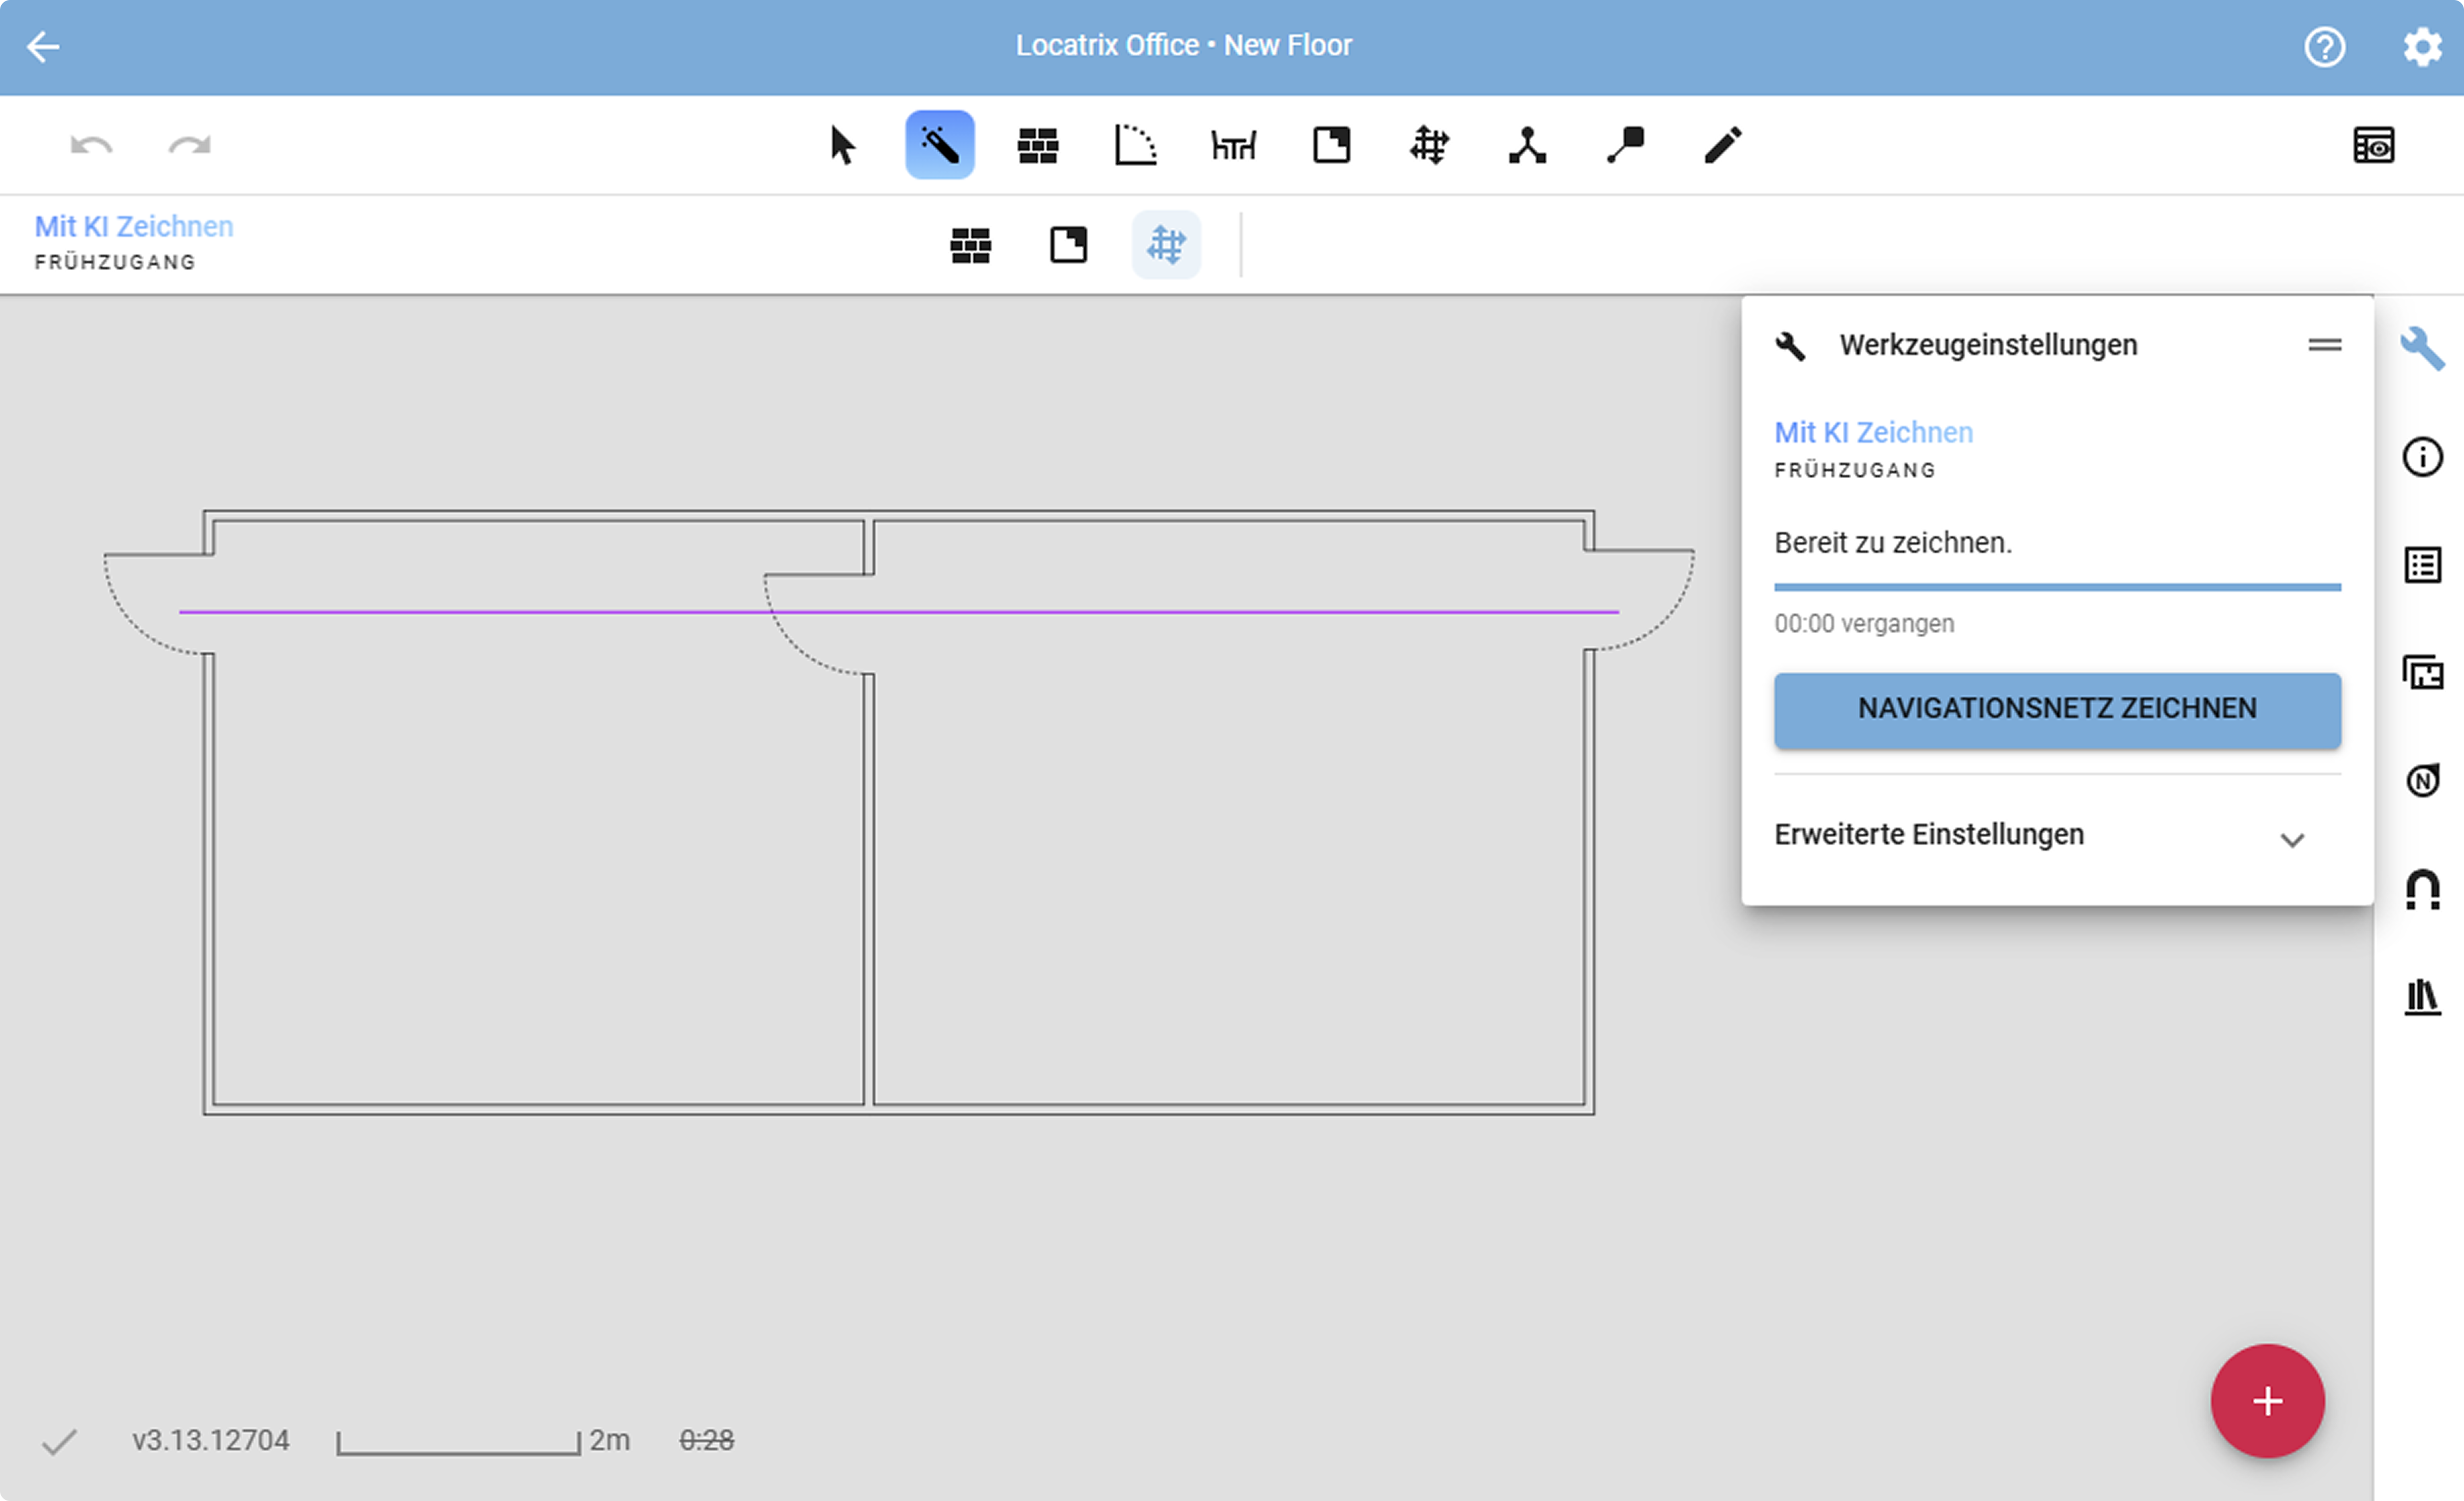The height and width of the screenshot is (1501, 2464).
Task: Collapse the Werkzeugeinstellungen panel handle
Action: click(2324, 345)
